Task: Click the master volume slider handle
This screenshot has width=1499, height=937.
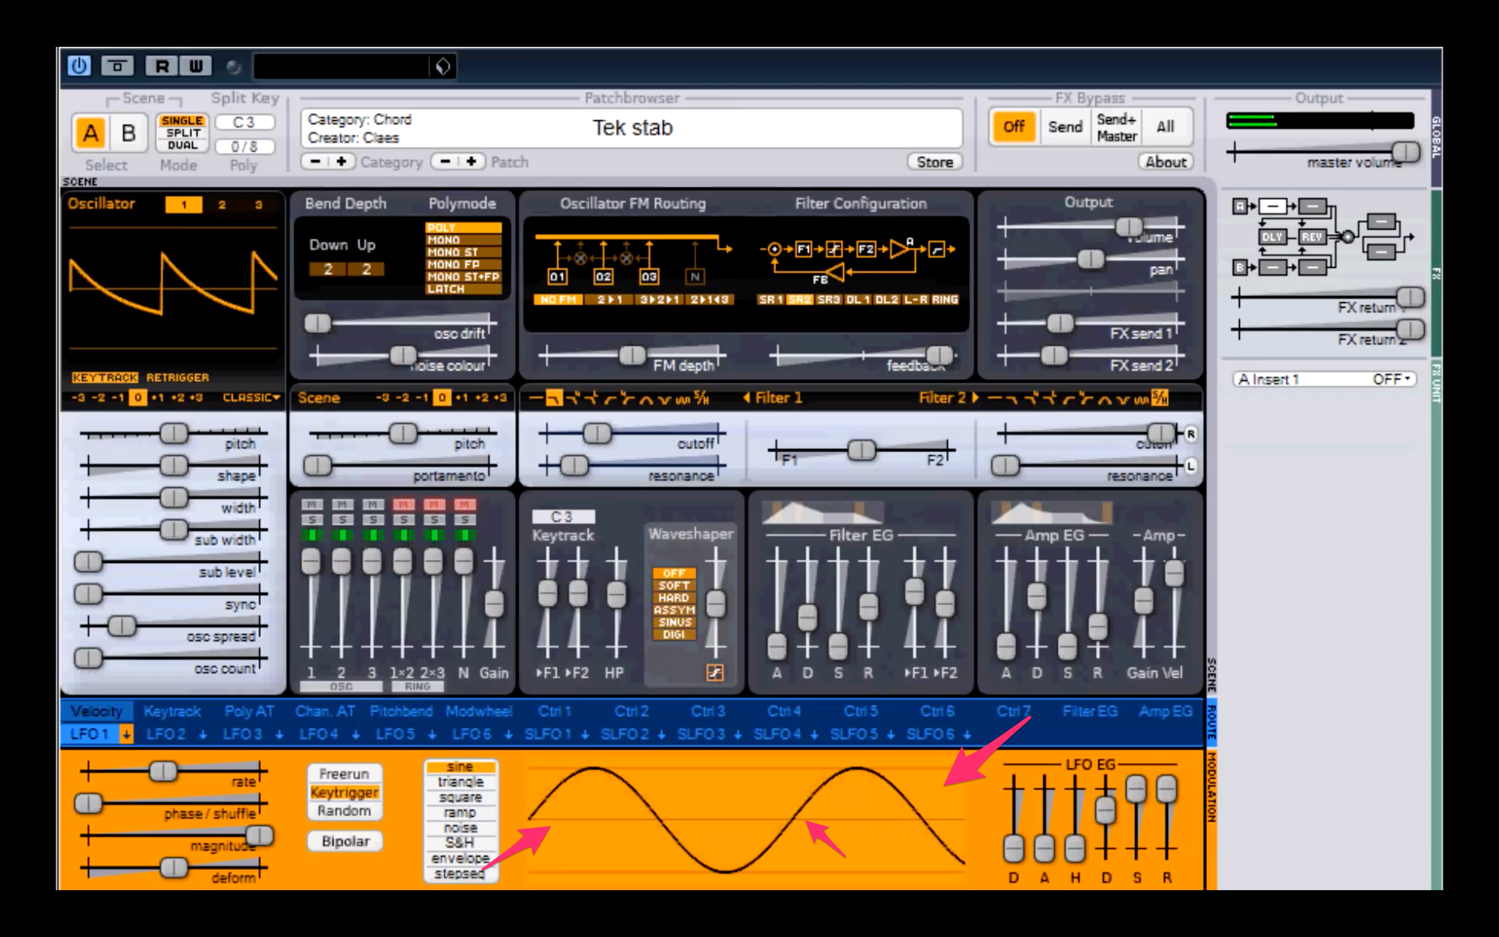Action: (x=1406, y=151)
